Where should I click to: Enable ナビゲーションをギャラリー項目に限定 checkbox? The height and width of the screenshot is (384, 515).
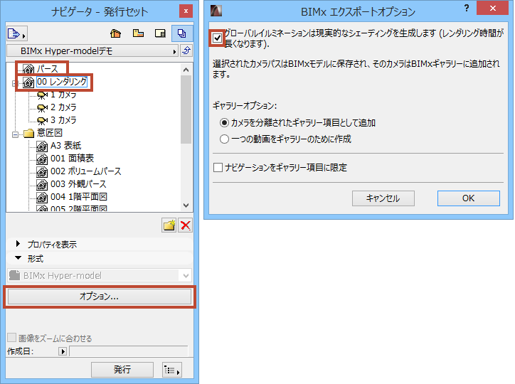pos(218,168)
